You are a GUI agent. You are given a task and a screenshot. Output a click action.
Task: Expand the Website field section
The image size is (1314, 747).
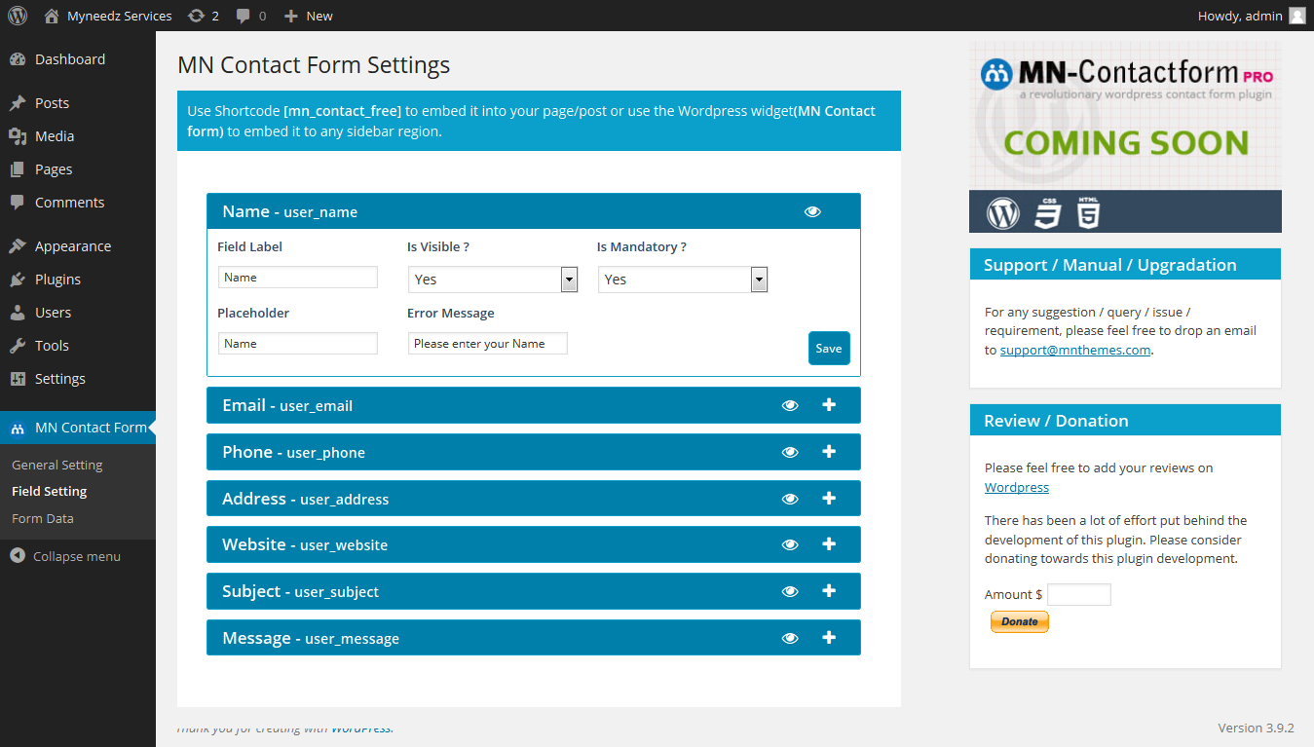[x=829, y=544]
